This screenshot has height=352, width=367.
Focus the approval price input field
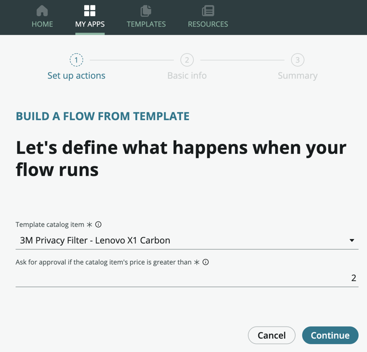187,278
